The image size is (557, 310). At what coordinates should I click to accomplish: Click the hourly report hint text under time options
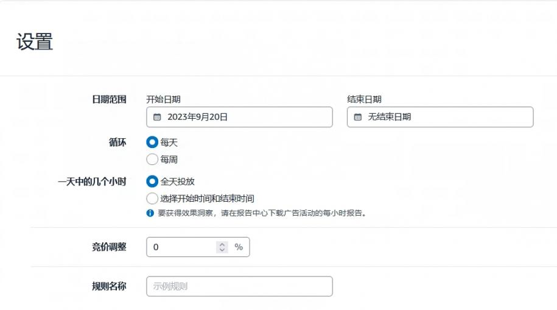(x=261, y=213)
